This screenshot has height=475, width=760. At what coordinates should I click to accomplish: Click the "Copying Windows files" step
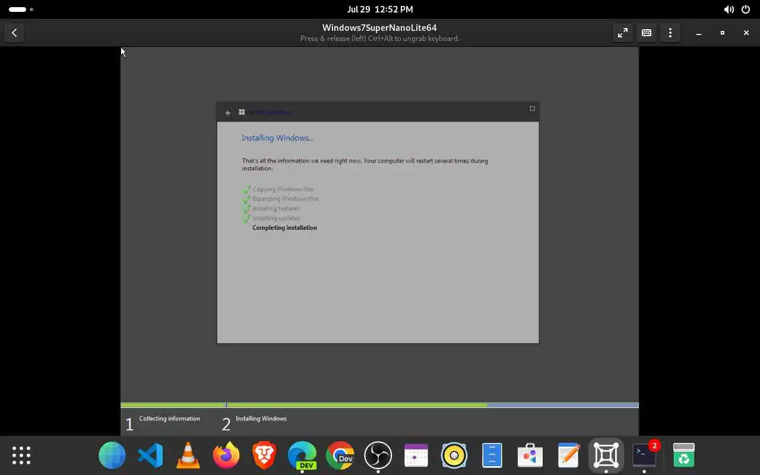pyautogui.click(x=283, y=189)
